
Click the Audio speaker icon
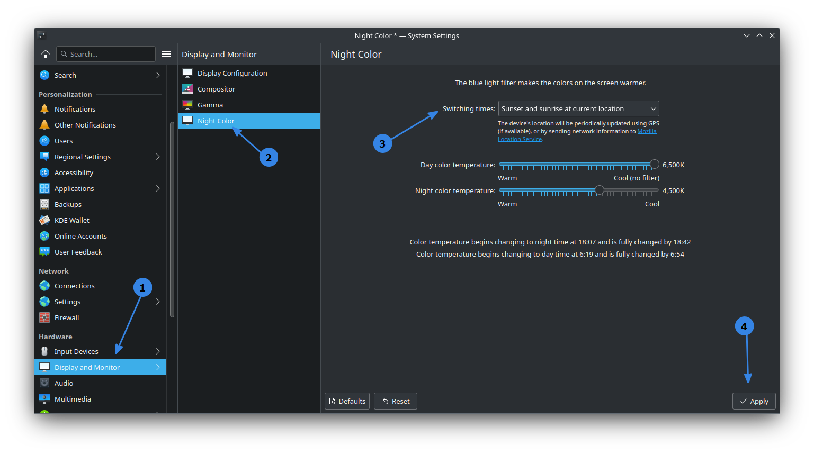[44, 383]
